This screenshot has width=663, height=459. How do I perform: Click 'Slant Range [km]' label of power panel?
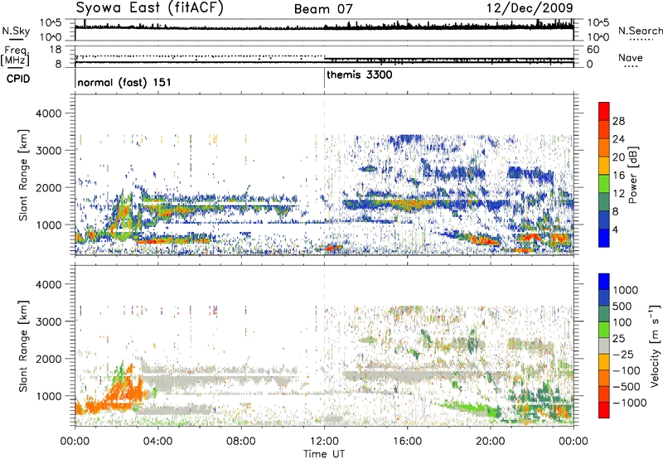coord(23,175)
